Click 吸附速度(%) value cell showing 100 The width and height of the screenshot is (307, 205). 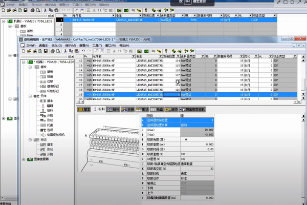197,154
